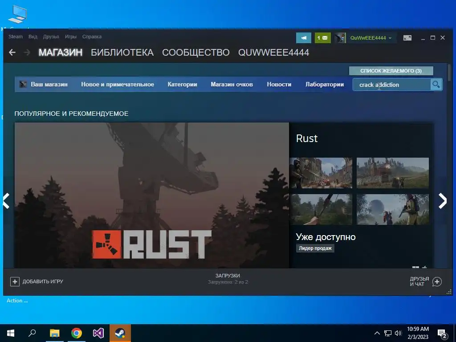
Task: Click the plus icon for ДОБАВИТЬ ИГРУ
Action: pos(15,281)
